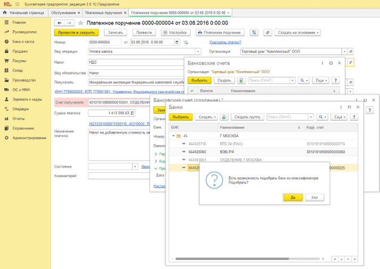Open the Администрирование section

coord(29,138)
